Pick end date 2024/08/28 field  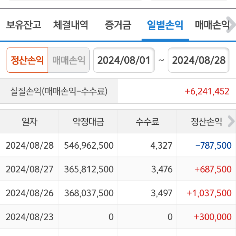click(199, 60)
